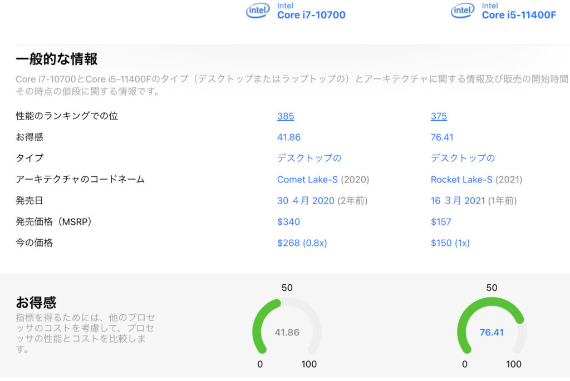Image resolution: width=570 pixels, height=381 pixels.
Task: Click the 76.41 value in the お得感 row
Action: coord(442,137)
